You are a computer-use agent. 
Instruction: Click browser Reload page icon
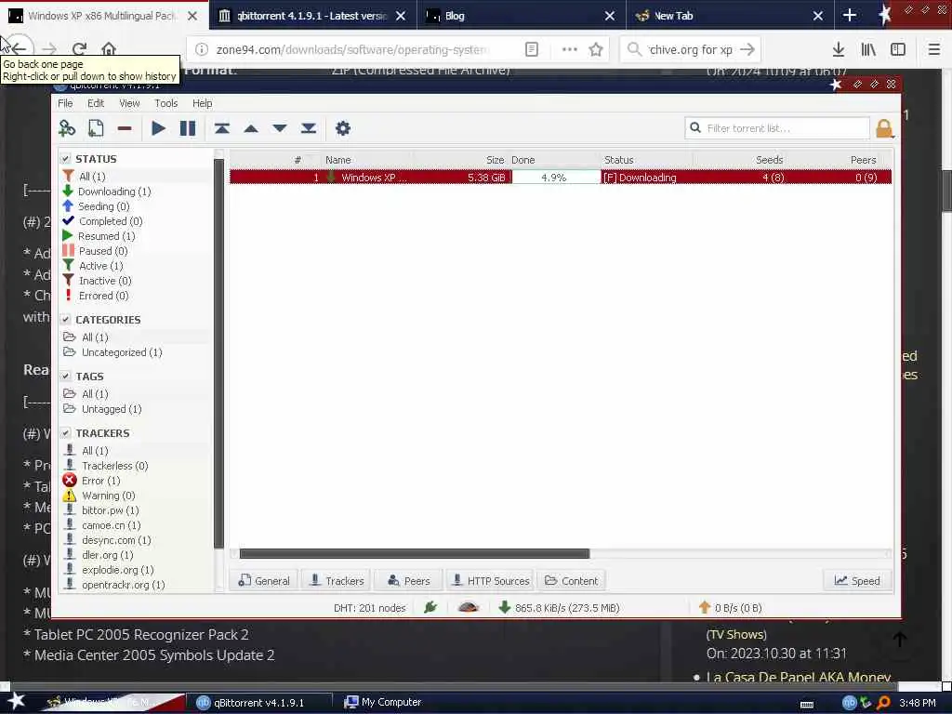pos(80,49)
